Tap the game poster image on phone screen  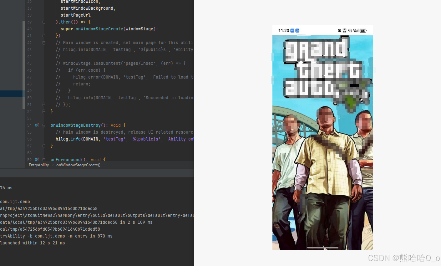point(323,142)
